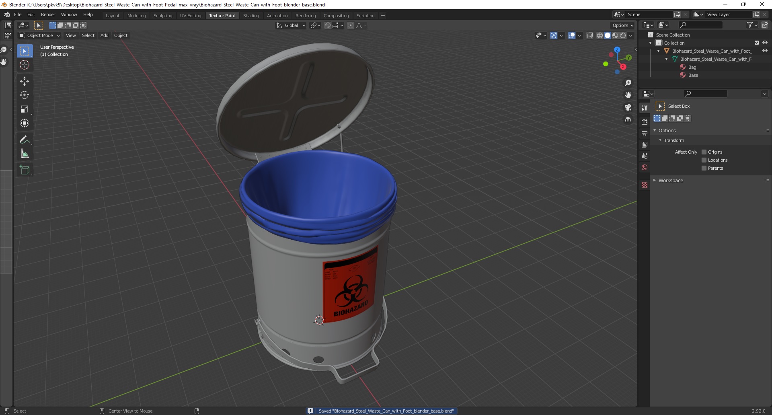Click the Blender logo menu icon
The image size is (772, 415).
click(x=7, y=14)
